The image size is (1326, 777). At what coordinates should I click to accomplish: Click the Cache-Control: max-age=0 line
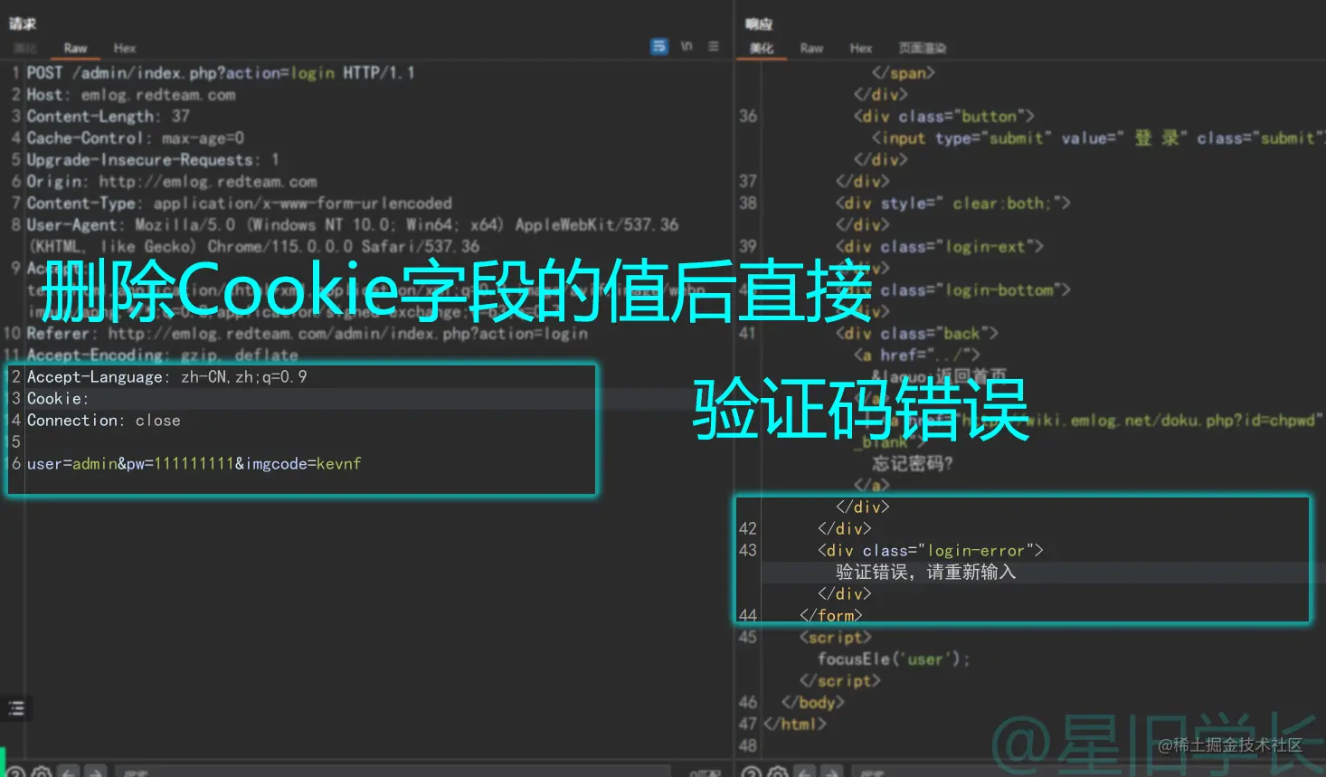point(136,137)
